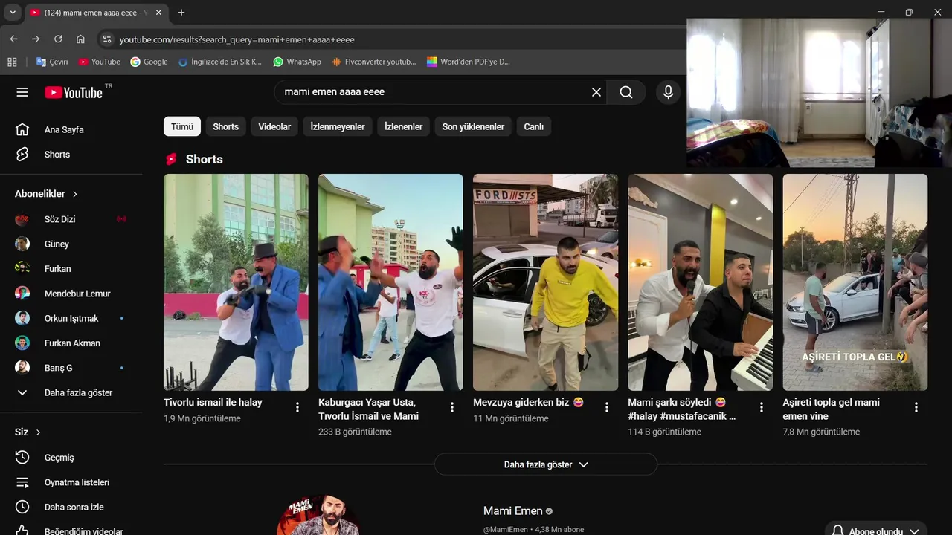Expand Daha fazla göster under Shorts shelf
Viewport: 952px width, 535px height.
546,464
